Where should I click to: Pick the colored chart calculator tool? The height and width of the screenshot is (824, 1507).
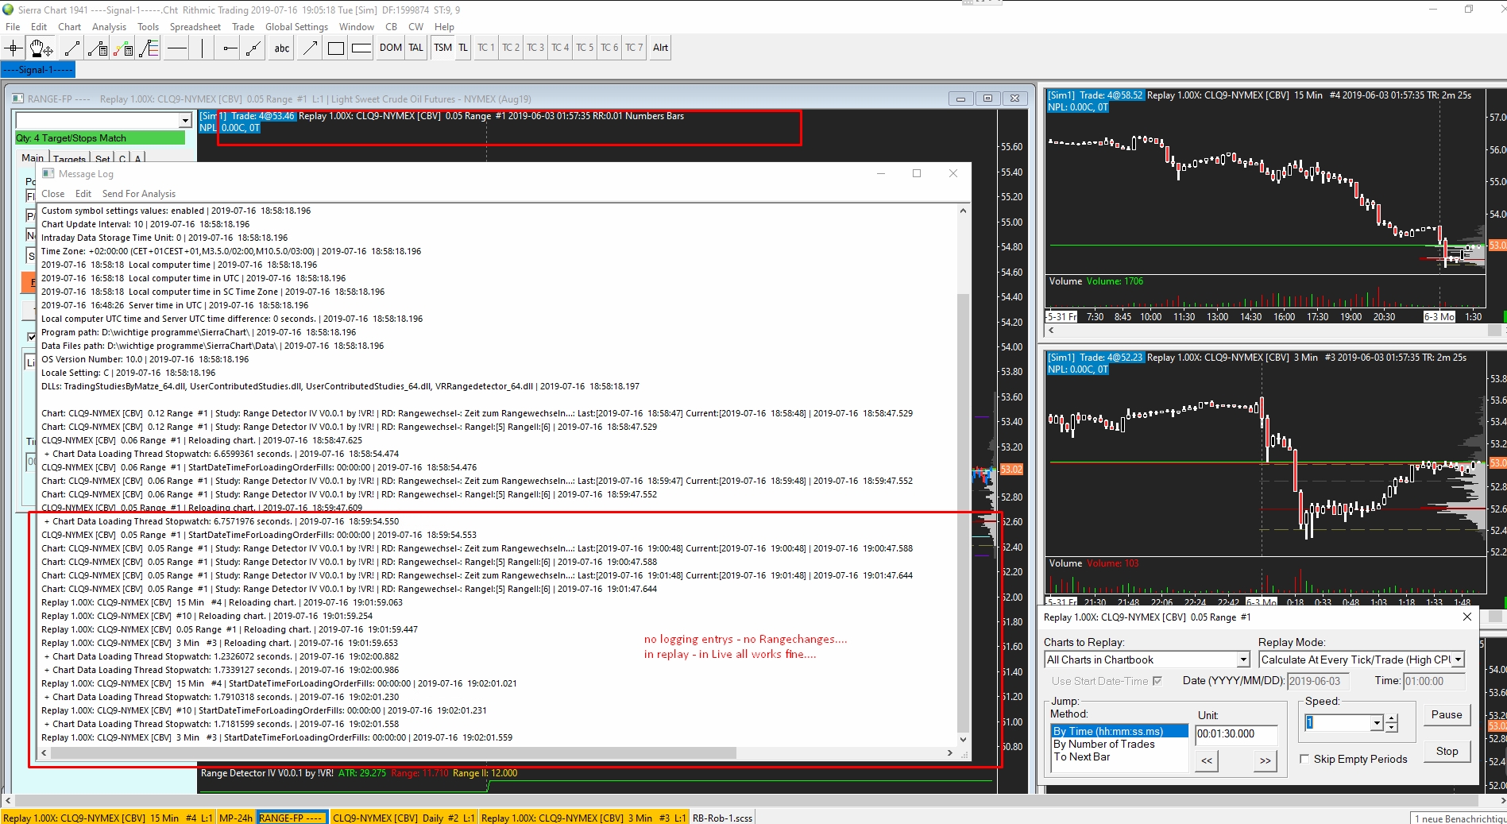(x=123, y=48)
